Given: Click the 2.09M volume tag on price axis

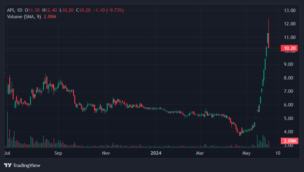Looking at the screenshot, I should point(289,141).
